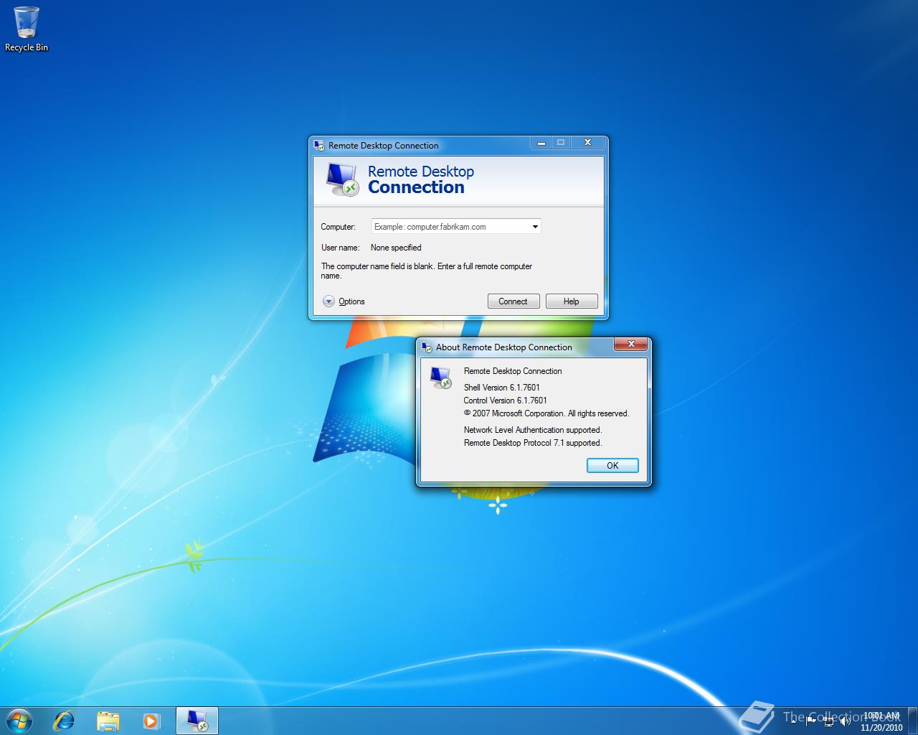Click the Help button
The width and height of the screenshot is (918, 735).
point(572,301)
